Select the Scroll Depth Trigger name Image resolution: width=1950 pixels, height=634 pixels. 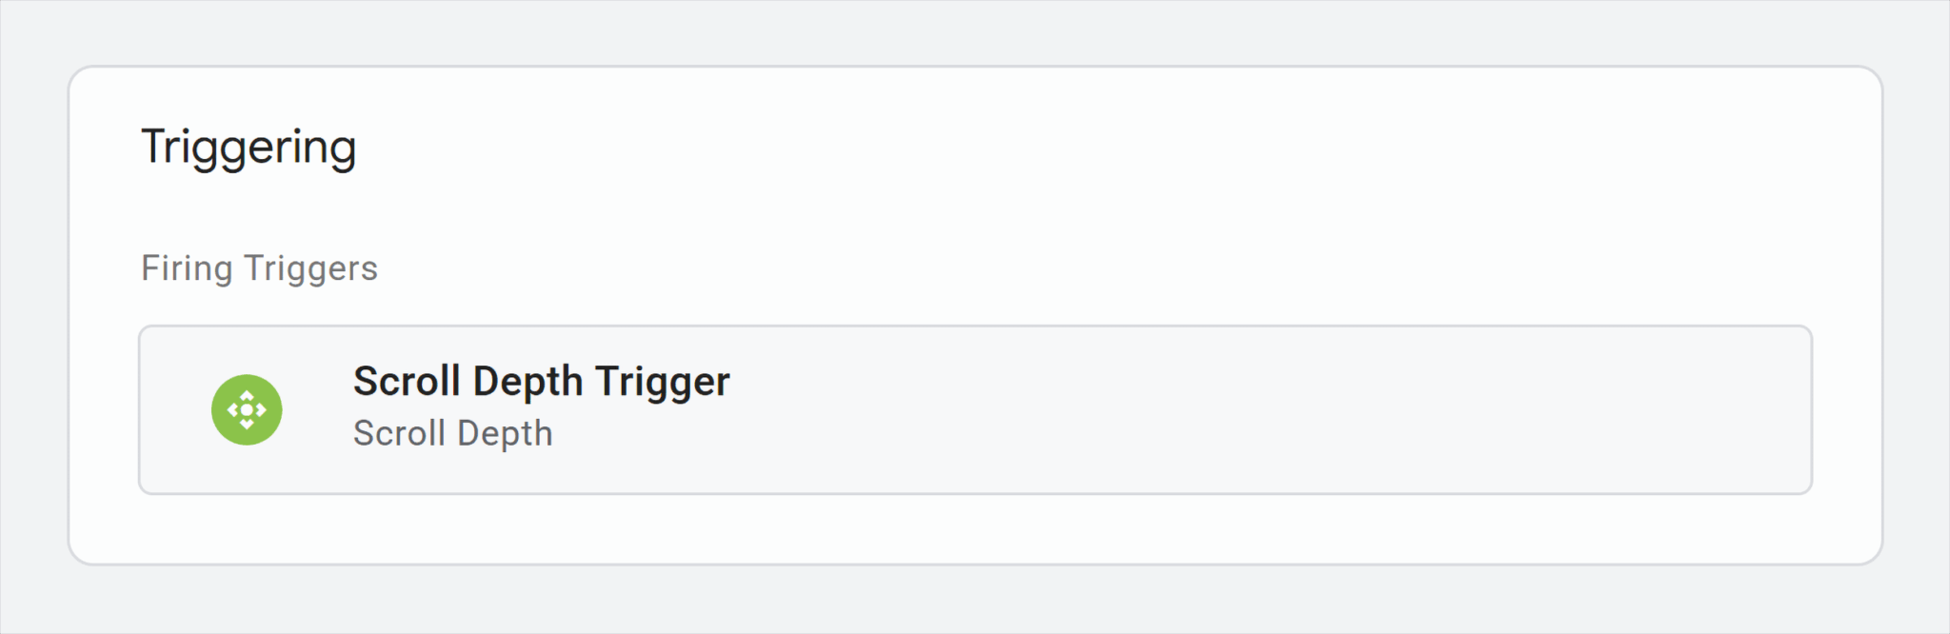point(541,382)
